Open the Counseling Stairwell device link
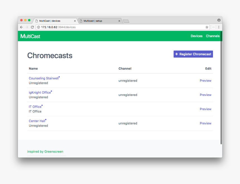This screenshot has width=240, height=184. (x=44, y=78)
